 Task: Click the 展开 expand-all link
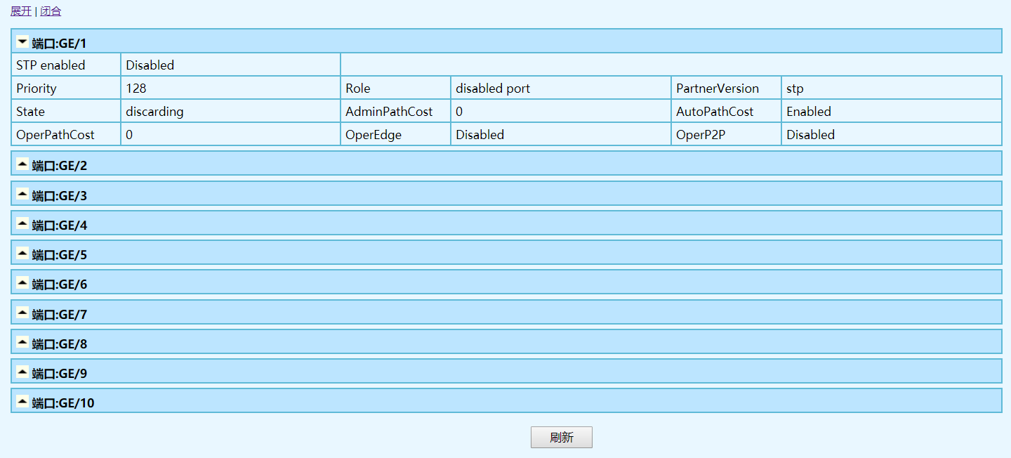pyautogui.click(x=20, y=11)
